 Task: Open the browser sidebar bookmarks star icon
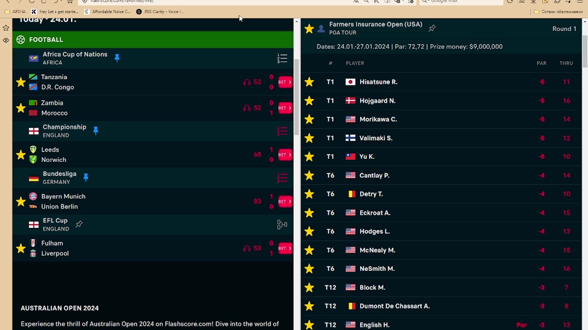pyautogui.click(x=6, y=28)
